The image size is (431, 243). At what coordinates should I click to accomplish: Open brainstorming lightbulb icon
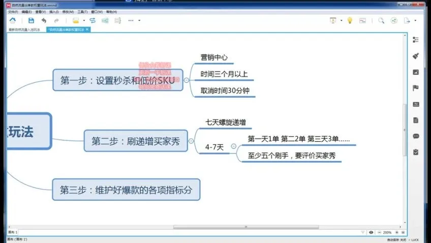point(350,20)
